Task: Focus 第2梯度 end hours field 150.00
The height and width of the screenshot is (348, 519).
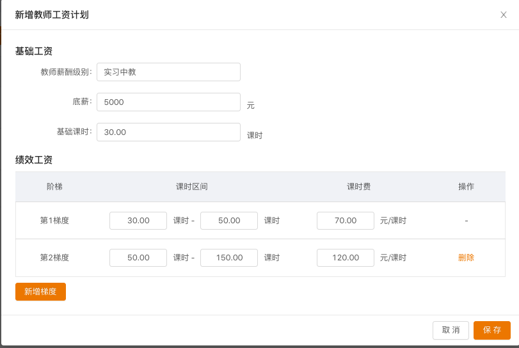Action: (x=229, y=258)
